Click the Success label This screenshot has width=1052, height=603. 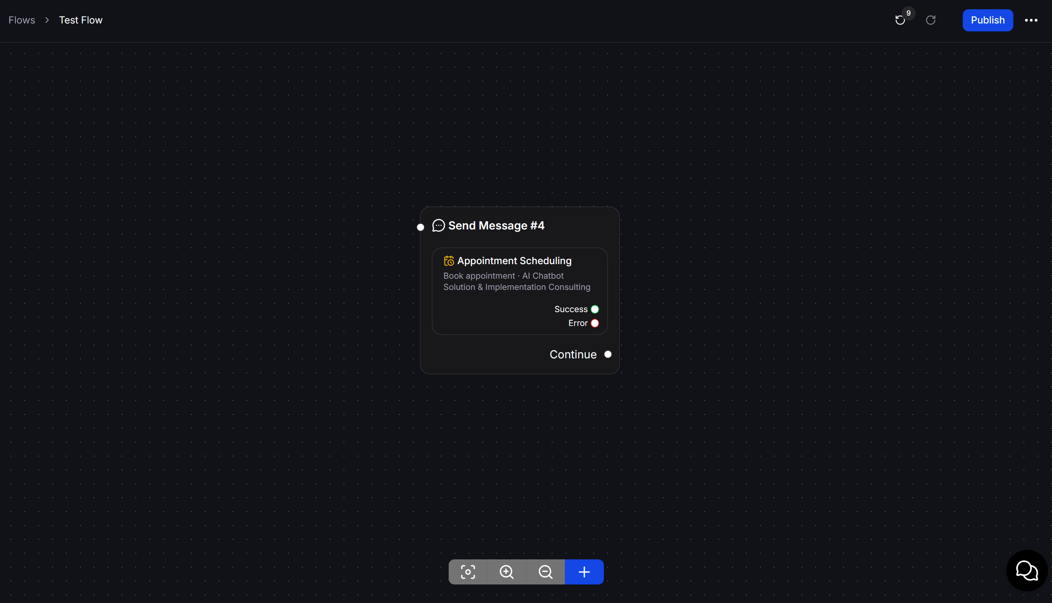[x=571, y=309]
